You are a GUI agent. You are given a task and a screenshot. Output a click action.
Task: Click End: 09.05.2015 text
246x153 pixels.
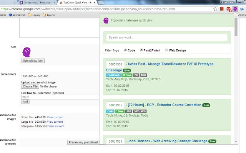(x=117, y=126)
